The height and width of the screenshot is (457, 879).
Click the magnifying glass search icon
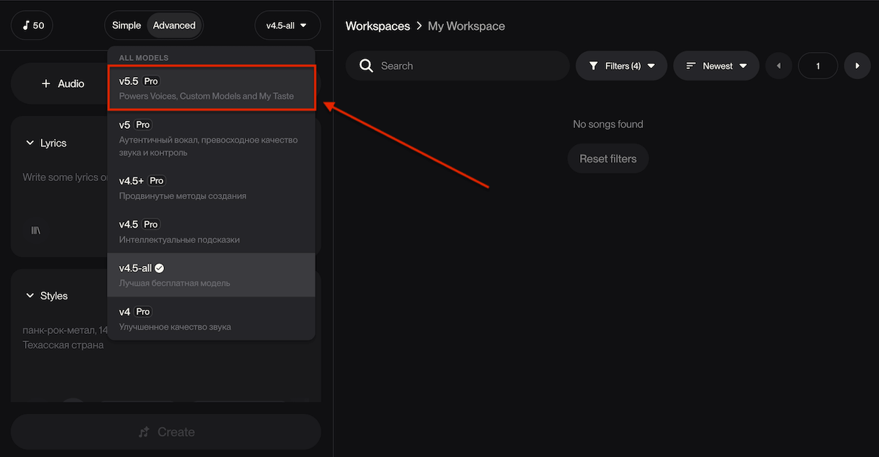[x=367, y=66]
